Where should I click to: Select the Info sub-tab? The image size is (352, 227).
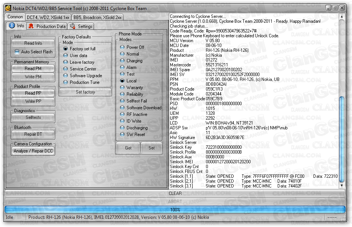[16, 26]
